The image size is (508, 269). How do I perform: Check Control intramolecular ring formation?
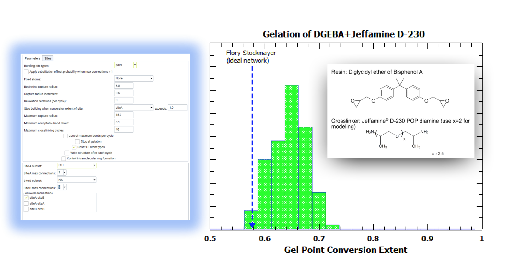pyautogui.click(x=63, y=158)
